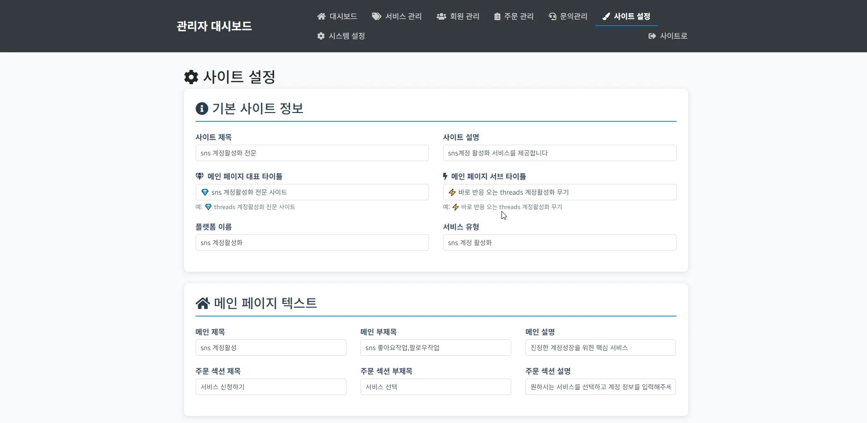Click the headset icon next to 문의관리
The image size is (867, 423).
[552, 16]
